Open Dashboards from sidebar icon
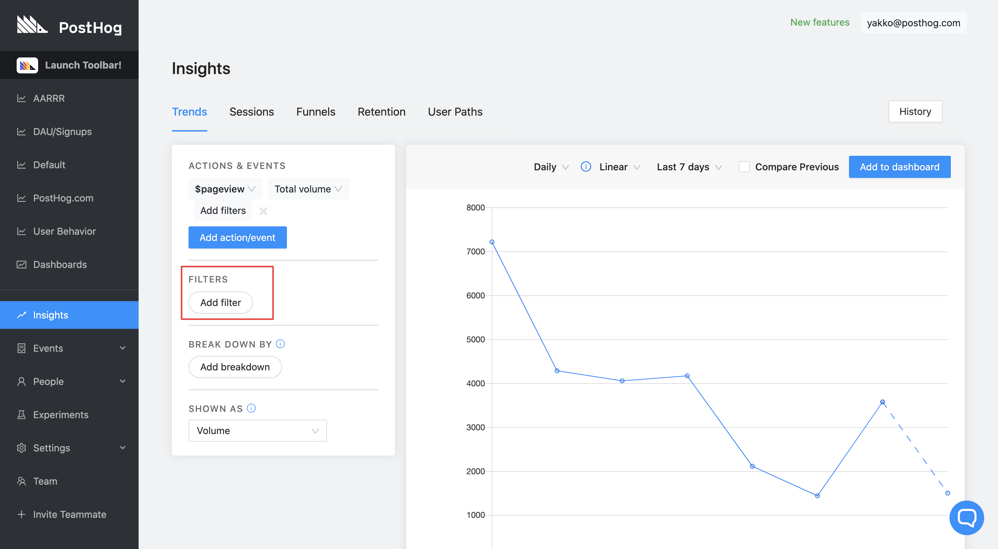The width and height of the screenshot is (998, 549). click(21, 264)
